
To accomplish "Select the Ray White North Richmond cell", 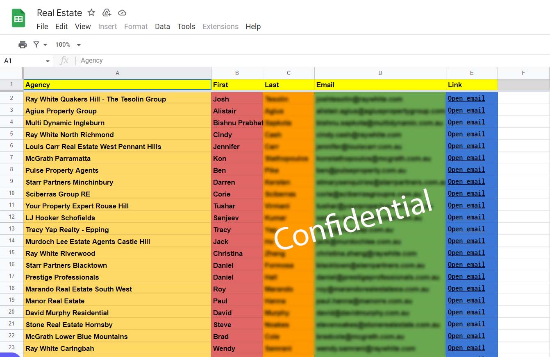I will click(117, 135).
